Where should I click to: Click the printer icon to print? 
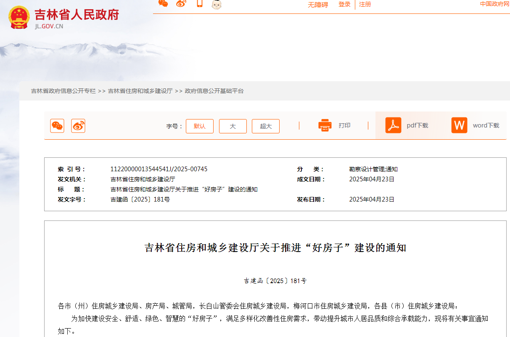point(325,125)
